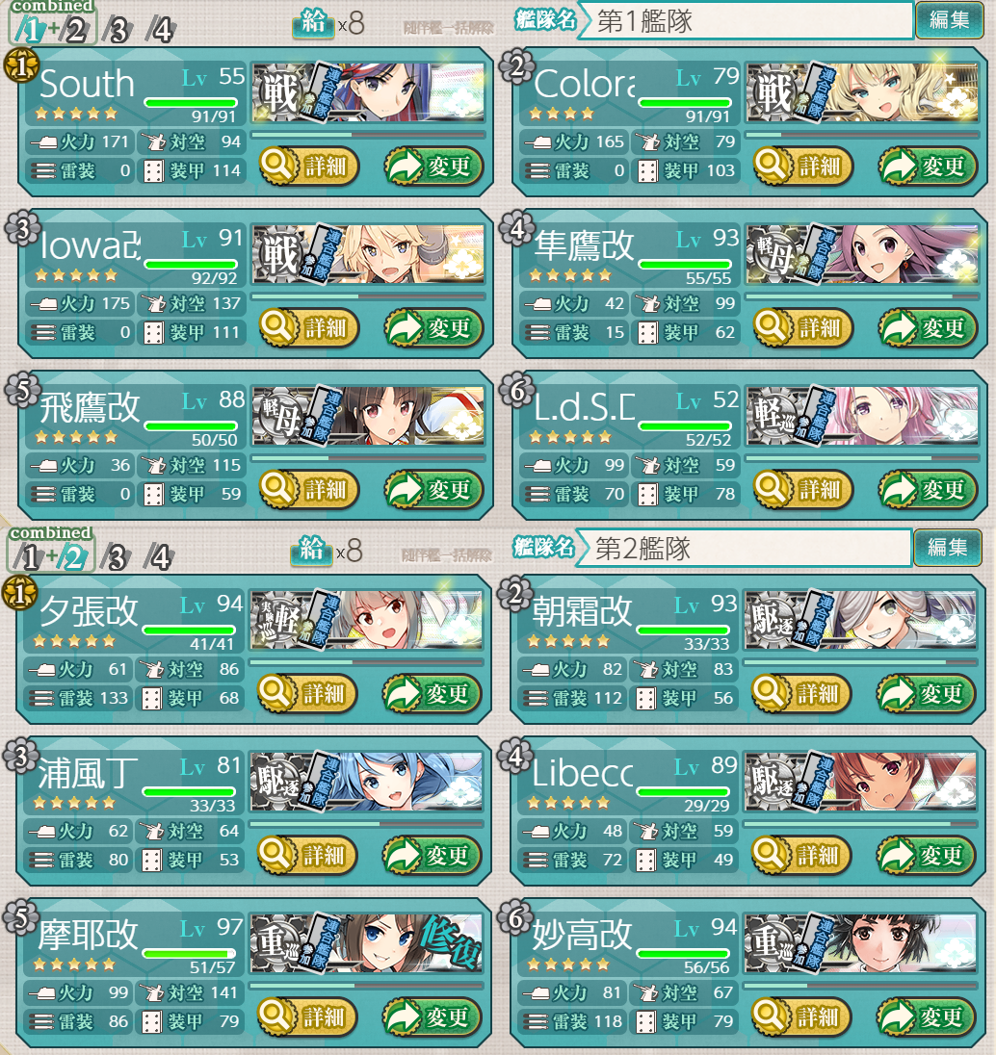
Task: Click the disband escort button in fleet 1
Action: coord(449,28)
